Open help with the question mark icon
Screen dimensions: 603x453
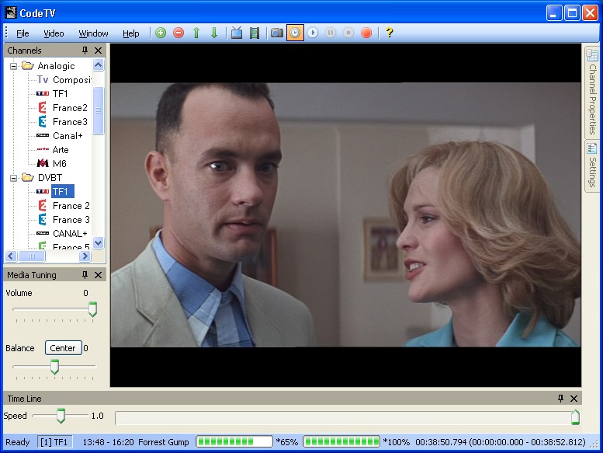(389, 33)
